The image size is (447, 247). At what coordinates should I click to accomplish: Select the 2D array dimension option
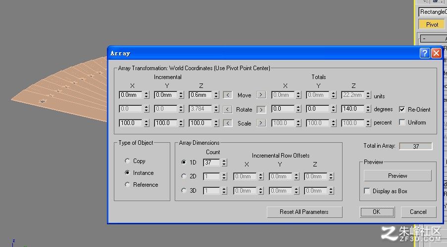(x=184, y=176)
